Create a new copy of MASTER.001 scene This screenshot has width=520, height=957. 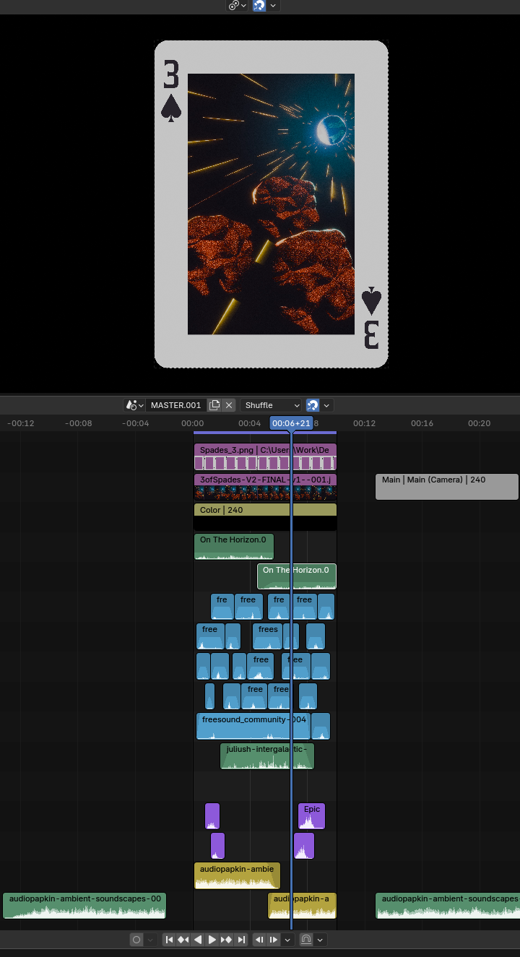(x=214, y=405)
